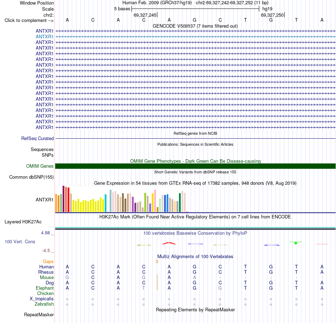Select the X_tropicalis species label
This screenshot has height=323, width=336.
tap(42, 299)
